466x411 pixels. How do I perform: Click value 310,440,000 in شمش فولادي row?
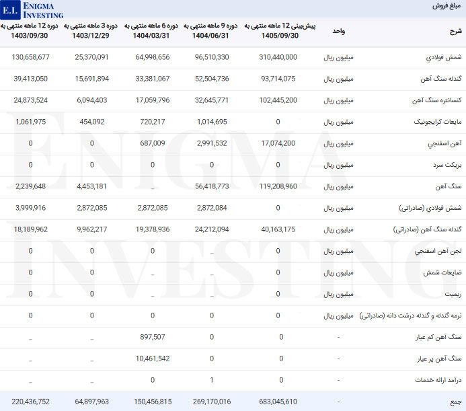pos(278,57)
